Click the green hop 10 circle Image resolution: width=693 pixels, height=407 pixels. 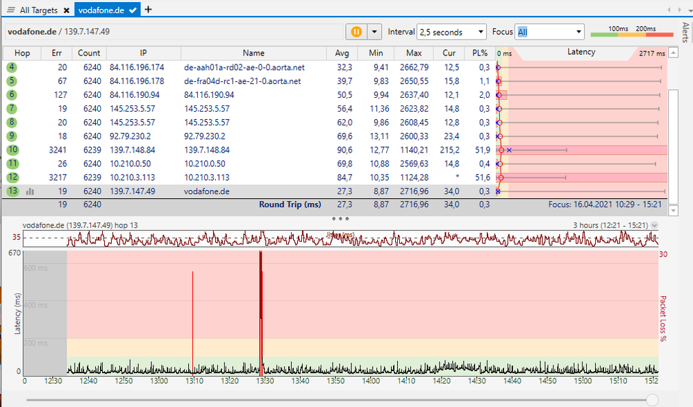[x=12, y=150]
